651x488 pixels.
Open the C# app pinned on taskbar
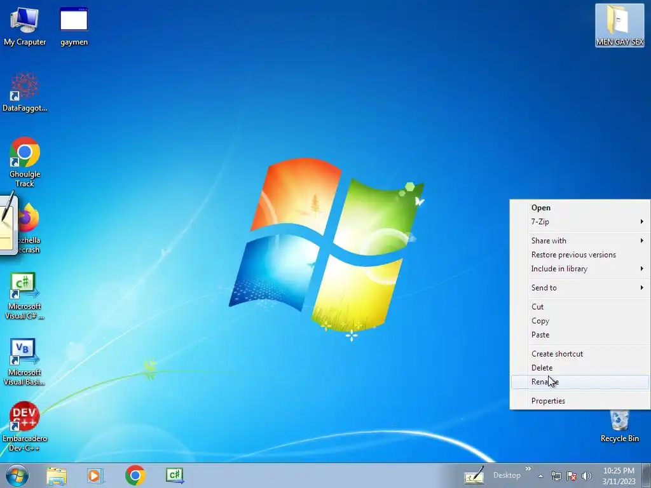click(x=175, y=475)
